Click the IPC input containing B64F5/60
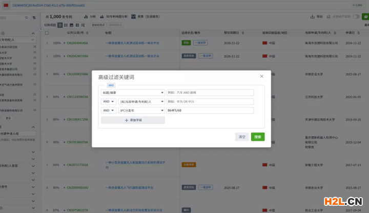 tap(210, 110)
